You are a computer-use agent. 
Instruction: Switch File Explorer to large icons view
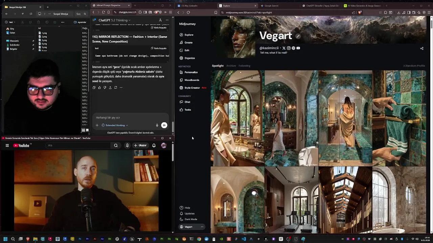pos(87,130)
